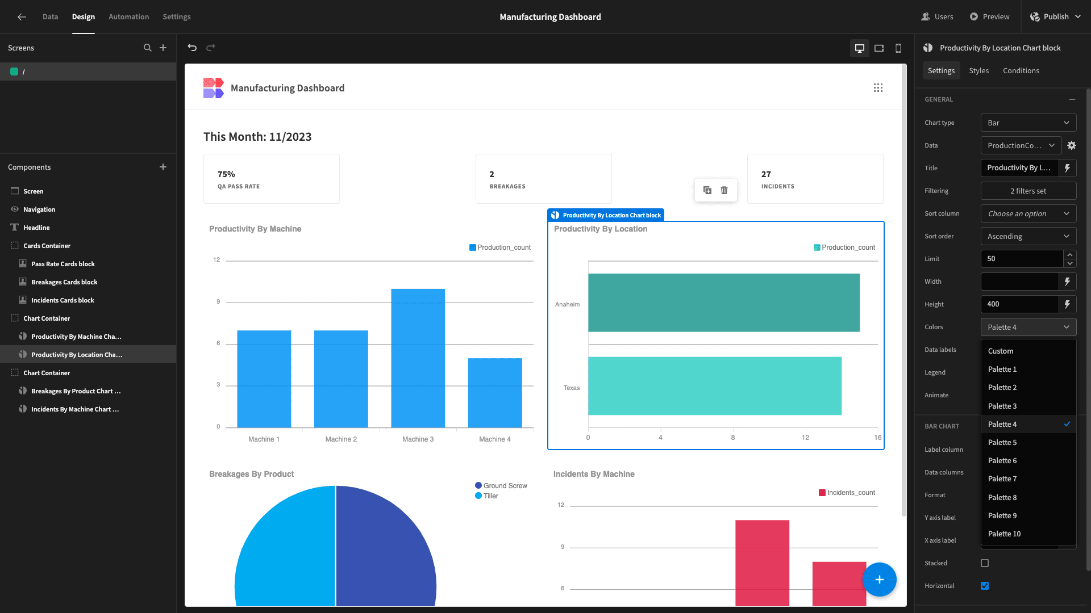Enable the Stacked checkbox
The width and height of the screenshot is (1091, 613).
[x=985, y=563]
